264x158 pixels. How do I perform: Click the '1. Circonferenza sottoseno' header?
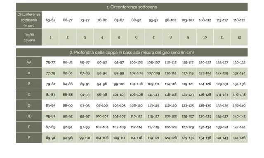tap(132, 7)
